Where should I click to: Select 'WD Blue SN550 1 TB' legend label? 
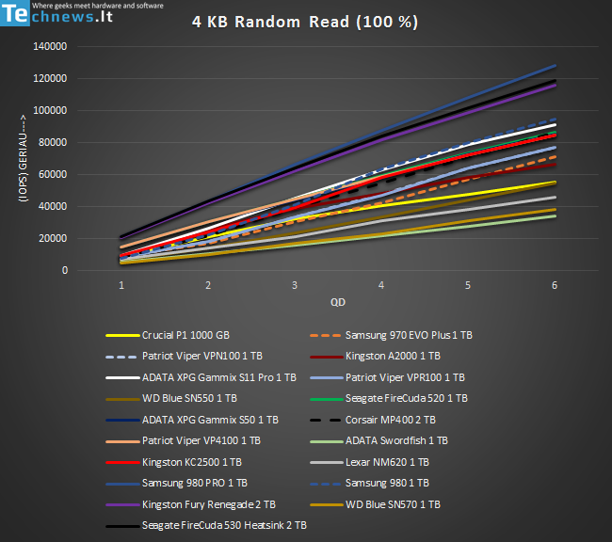pyautogui.click(x=189, y=398)
